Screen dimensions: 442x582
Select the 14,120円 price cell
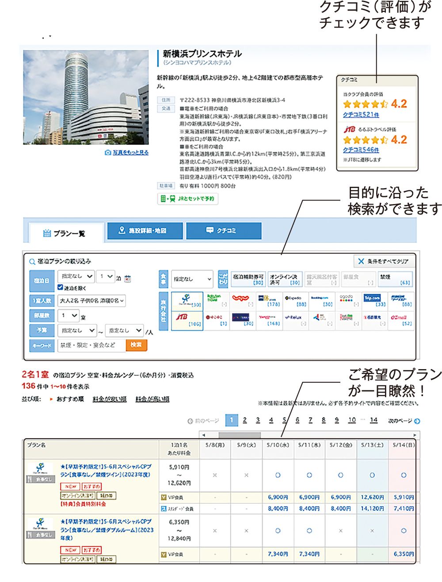click(x=372, y=509)
